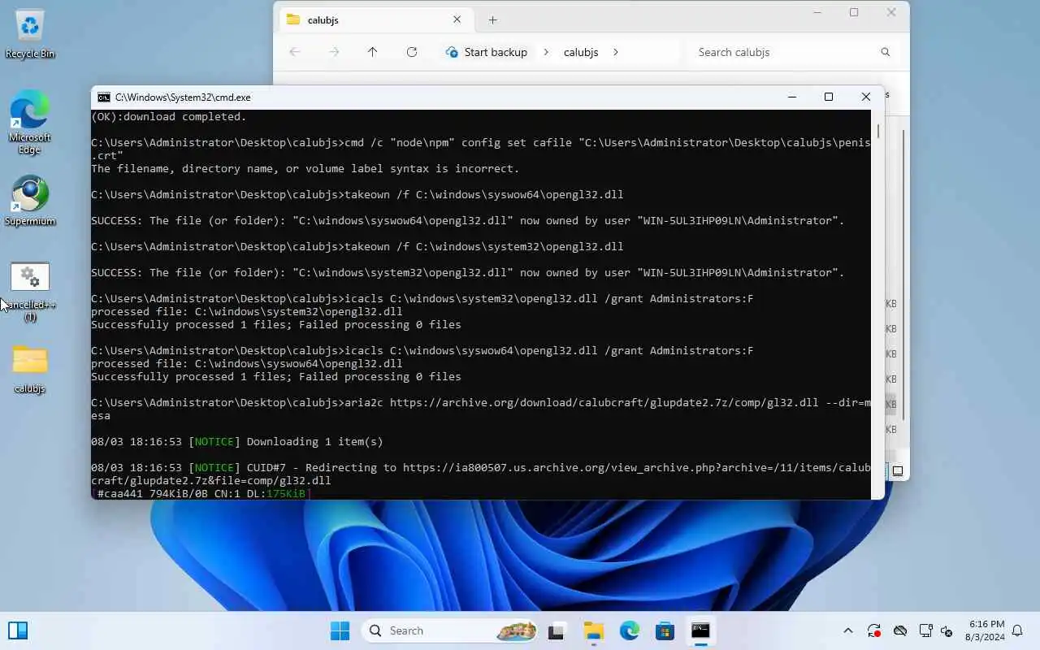Open the notifications bell icon
Viewport: 1040px width, 650px height.
click(x=1017, y=630)
